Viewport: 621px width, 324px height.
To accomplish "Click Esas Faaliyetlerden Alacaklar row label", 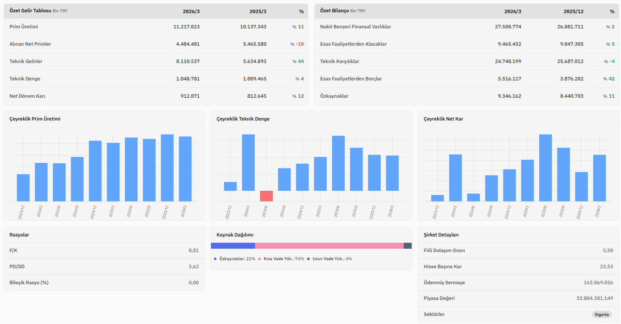I will pos(353,44).
